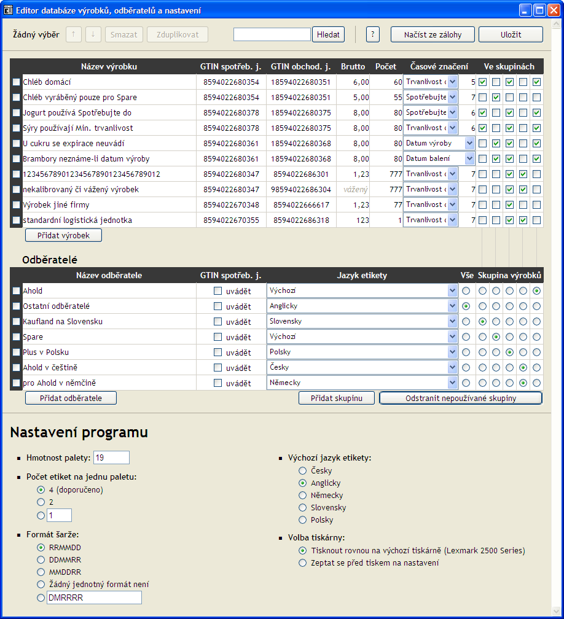Click the move up arrow button

coord(74,35)
